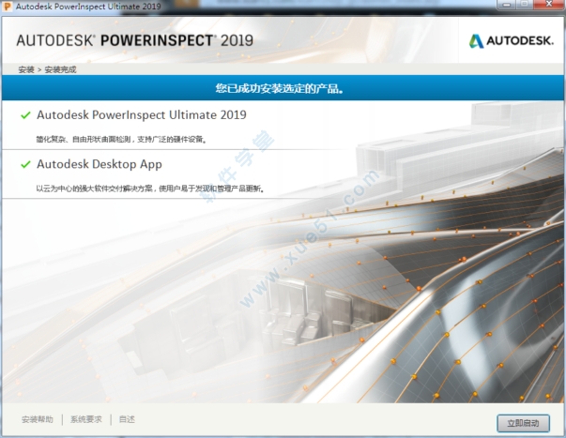Viewport: 566px width, 438px height.
Task: Click the 您已成功安装选定的产品 success banner
Action: [283, 87]
